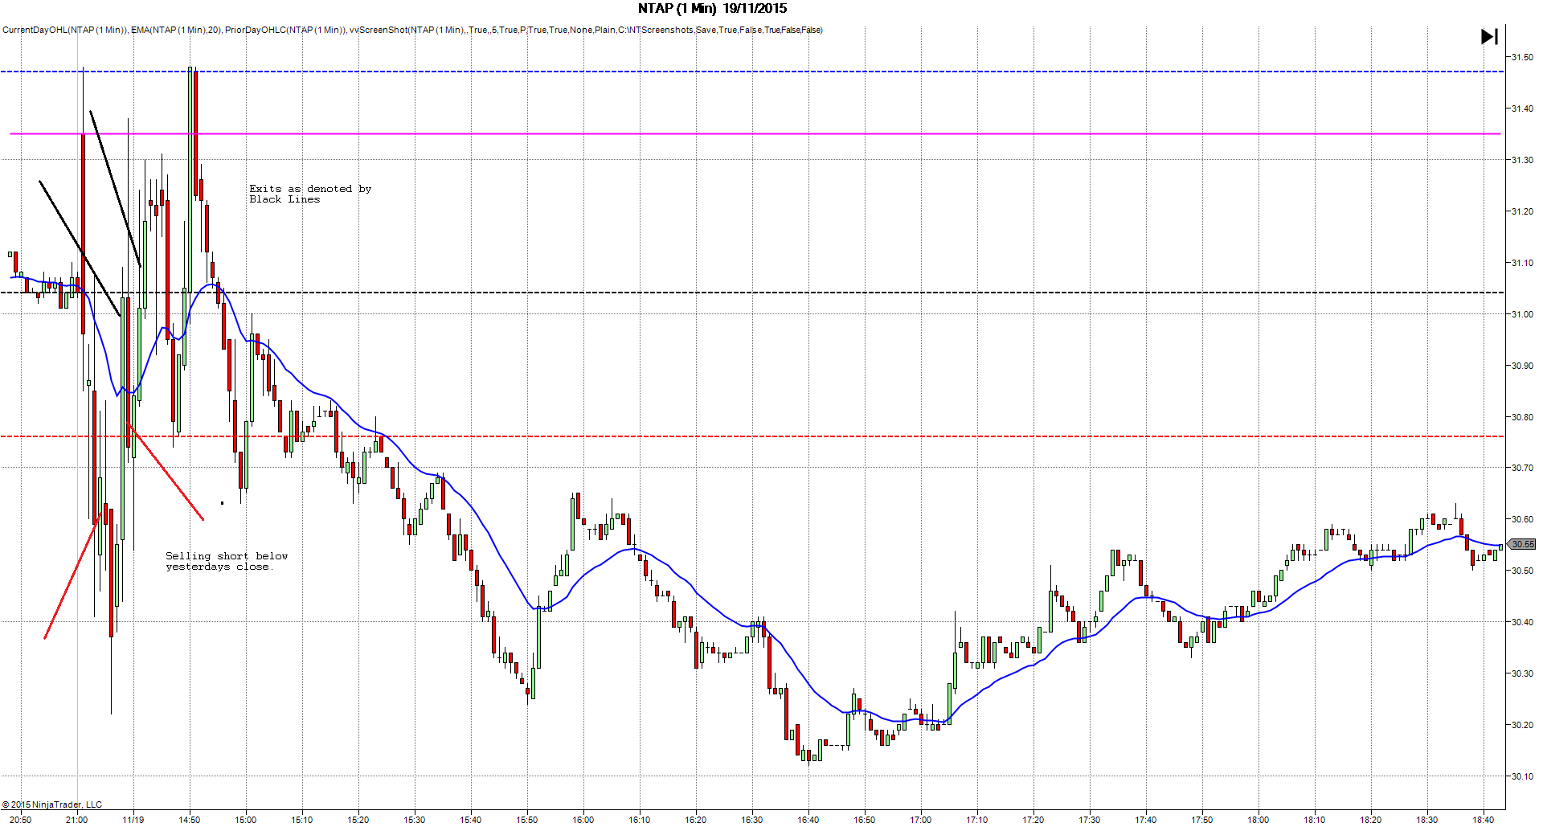Click the 15:00 time axis label
Viewport: 1543px width, 831px height.
246,820
